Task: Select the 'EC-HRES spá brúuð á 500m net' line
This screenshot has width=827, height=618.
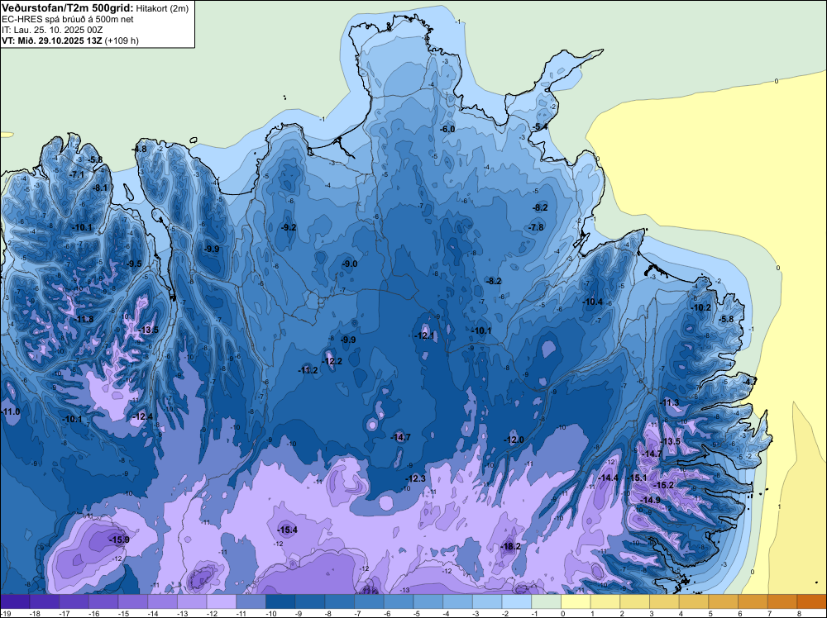Action: click(x=68, y=20)
